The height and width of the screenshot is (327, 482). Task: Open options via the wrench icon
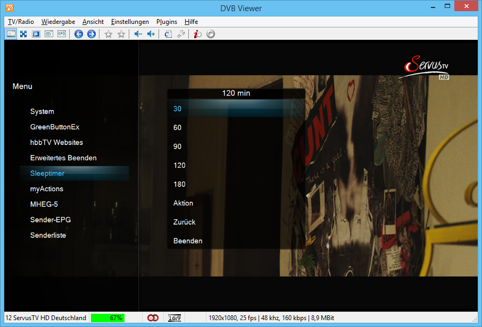(x=181, y=34)
